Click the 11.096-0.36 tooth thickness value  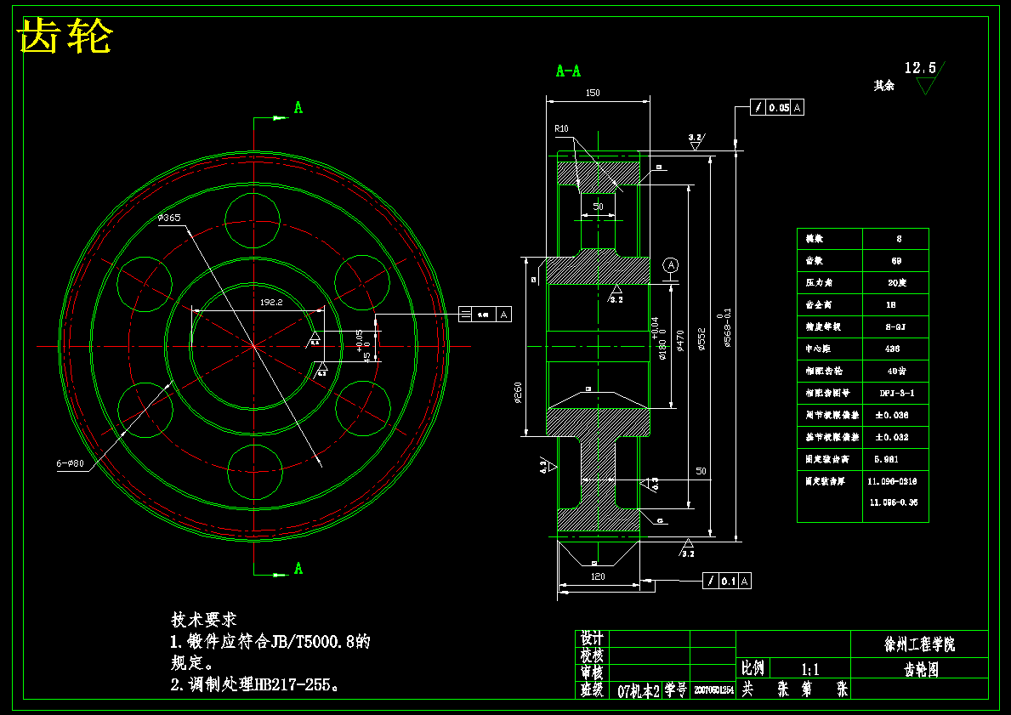894,502
